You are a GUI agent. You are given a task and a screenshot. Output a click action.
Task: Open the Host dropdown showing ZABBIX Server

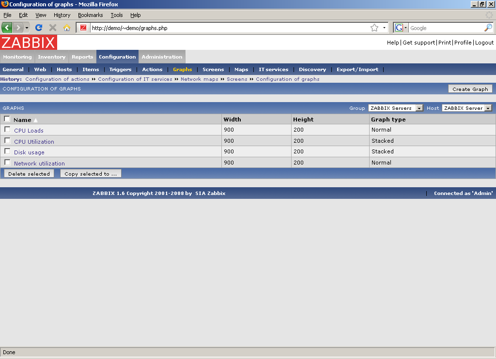[x=467, y=108]
